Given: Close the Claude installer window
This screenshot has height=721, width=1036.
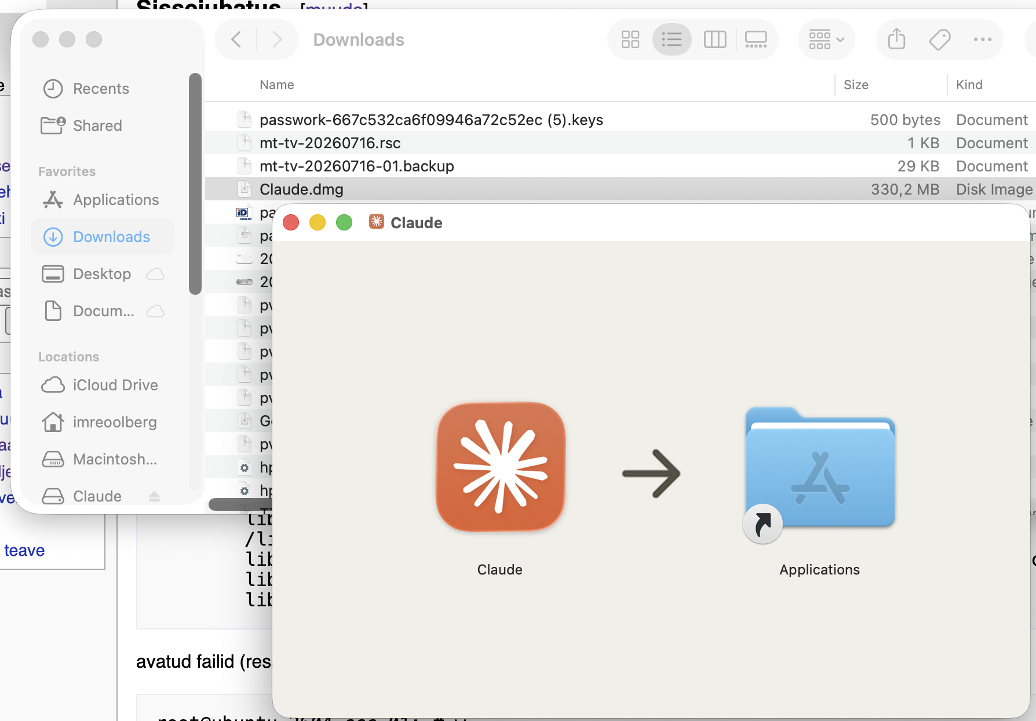Looking at the screenshot, I should [x=291, y=222].
